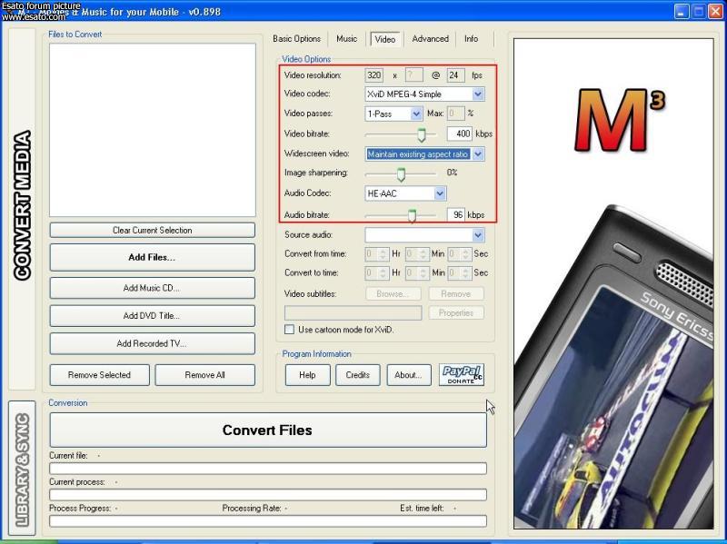Click the subtitle file path field

click(354, 313)
